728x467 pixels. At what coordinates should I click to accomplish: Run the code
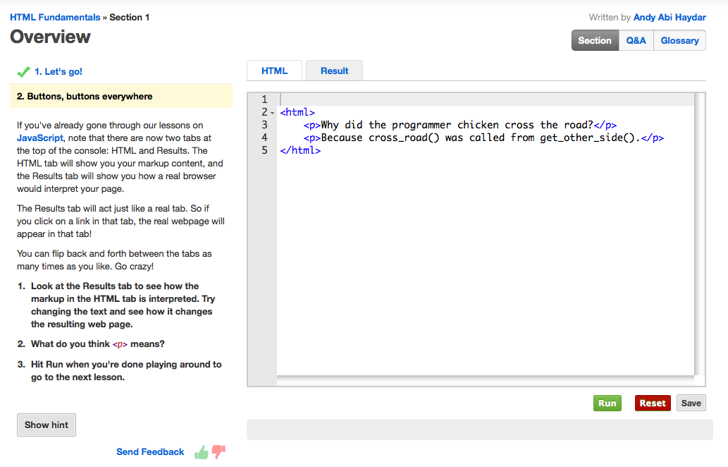point(607,403)
